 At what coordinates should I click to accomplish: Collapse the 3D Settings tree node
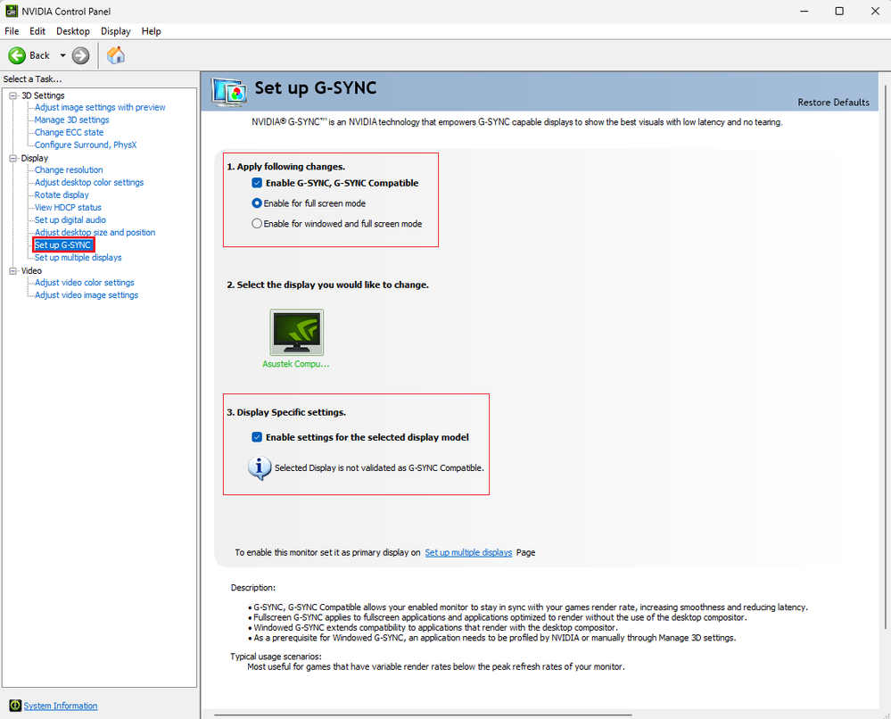point(12,95)
